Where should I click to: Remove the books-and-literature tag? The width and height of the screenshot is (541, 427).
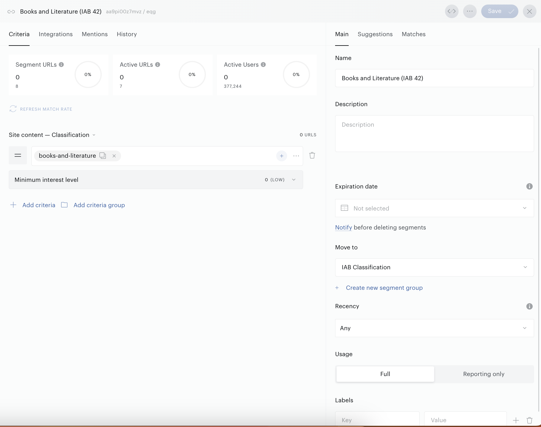(114, 156)
